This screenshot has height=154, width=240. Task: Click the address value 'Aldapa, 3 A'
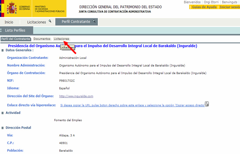point(67,135)
